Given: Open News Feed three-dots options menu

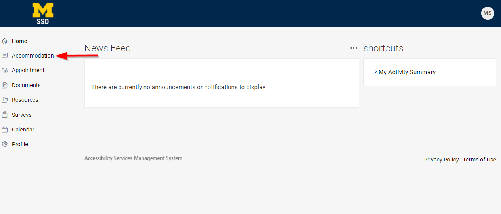Looking at the screenshot, I should click(x=354, y=48).
